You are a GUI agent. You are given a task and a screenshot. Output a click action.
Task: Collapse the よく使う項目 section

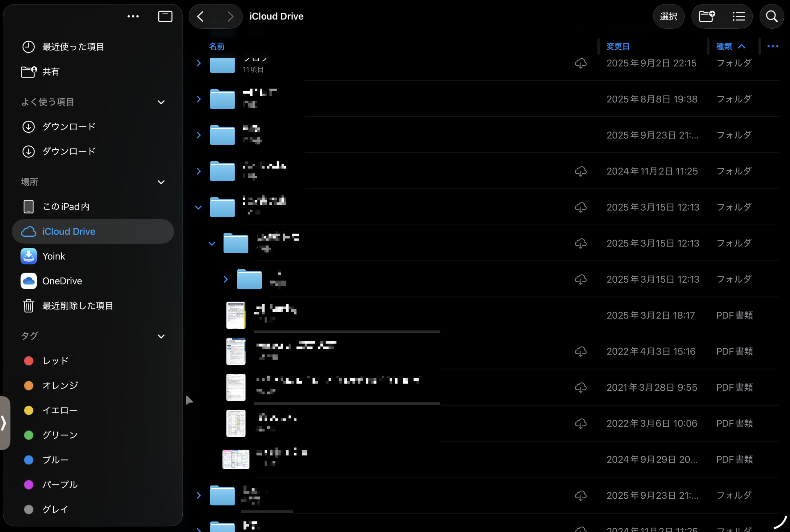(x=161, y=102)
